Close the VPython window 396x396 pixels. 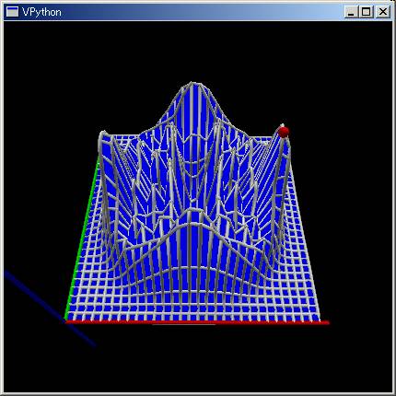click(x=383, y=12)
